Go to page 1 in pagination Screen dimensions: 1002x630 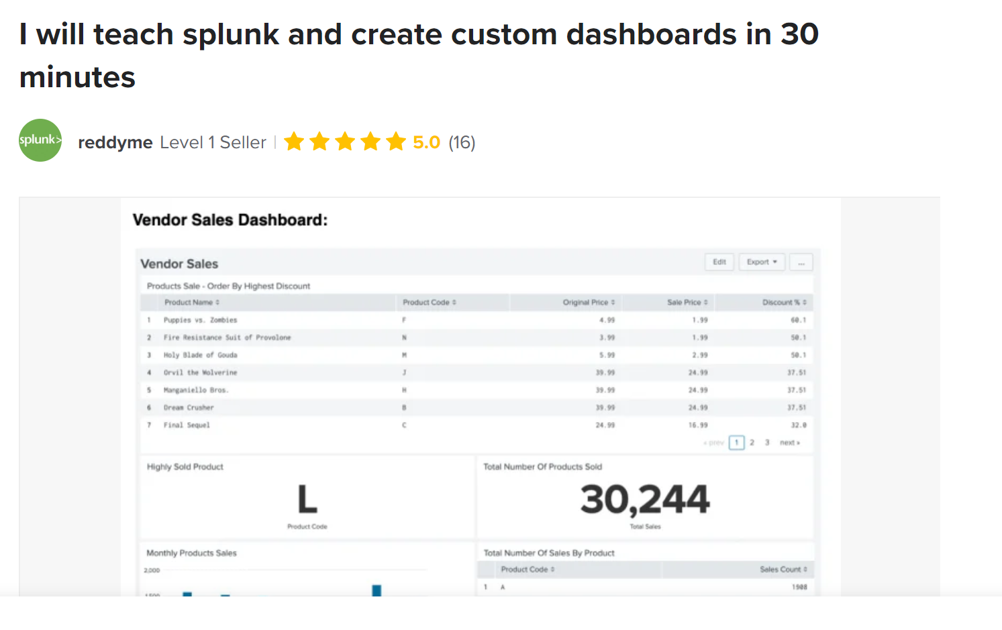click(736, 443)
